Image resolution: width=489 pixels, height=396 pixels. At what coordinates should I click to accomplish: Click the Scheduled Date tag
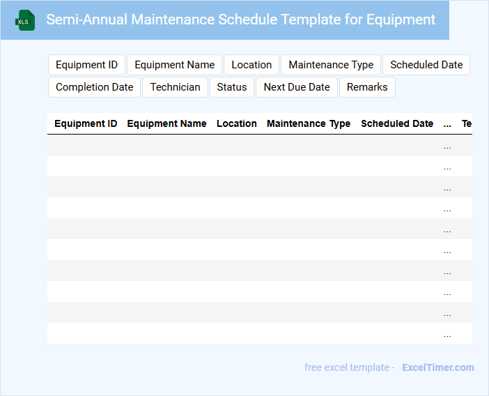pos(426,65)
